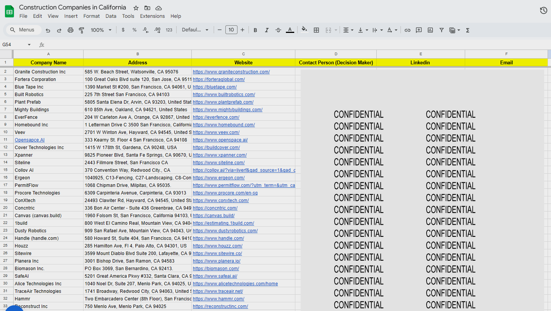Select the 'Company Name' header cell
This screenshot has height=311, width=551.
point(48,62)
